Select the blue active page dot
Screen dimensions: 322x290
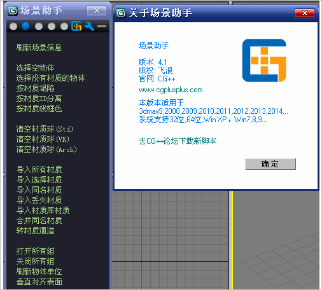[25, 26]
